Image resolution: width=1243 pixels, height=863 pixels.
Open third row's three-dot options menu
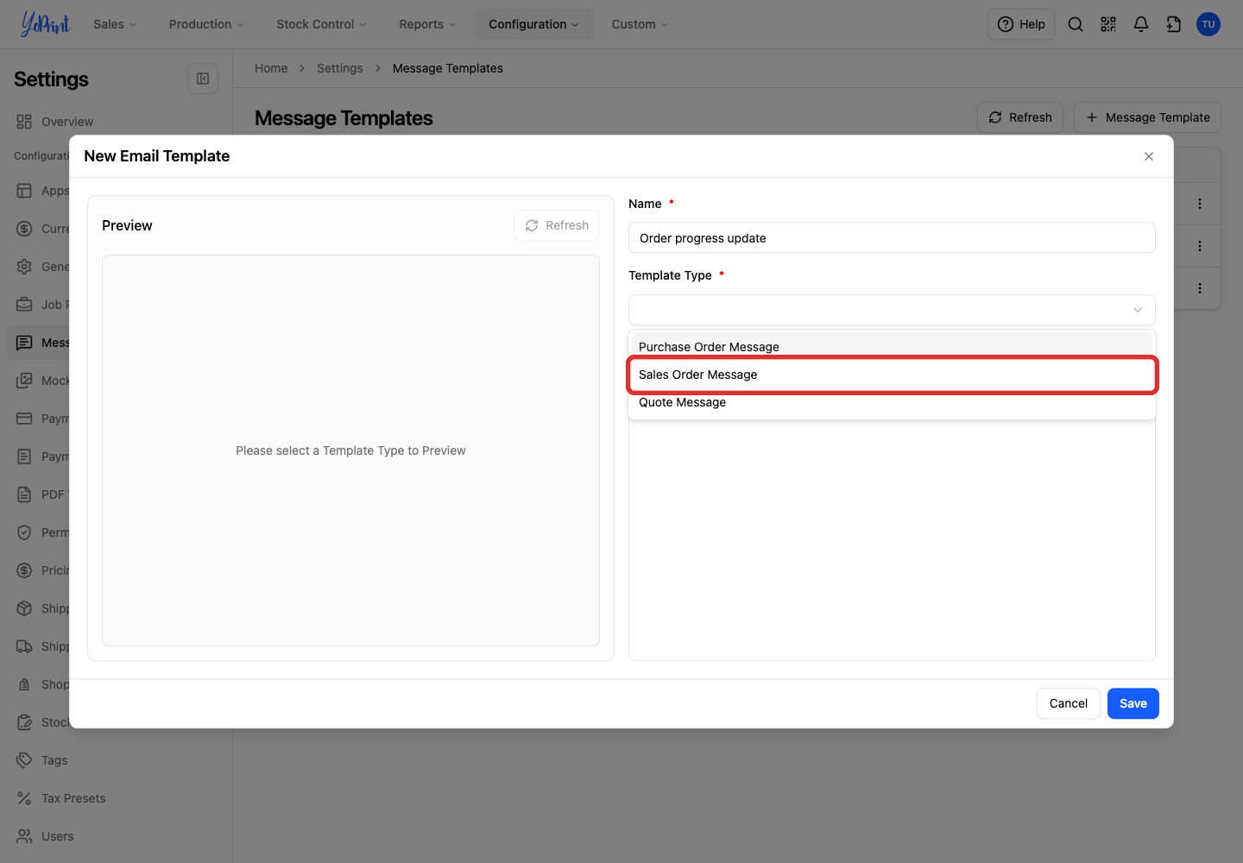tap(1200, 288)
